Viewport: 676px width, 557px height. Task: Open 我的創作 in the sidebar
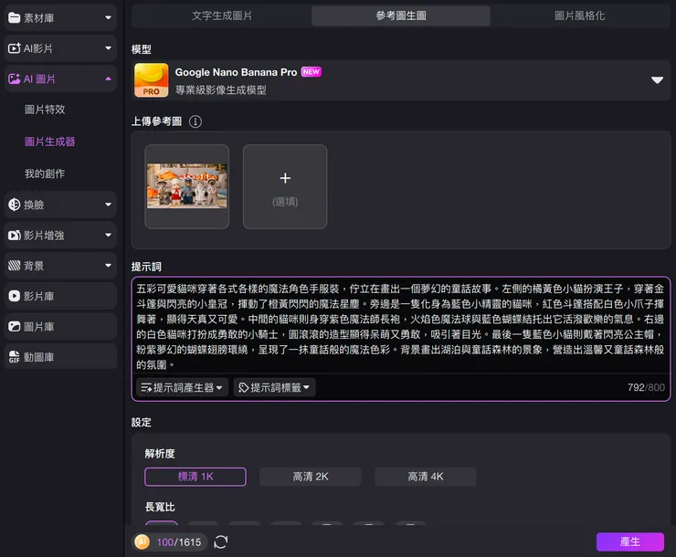tap(45, 173)
